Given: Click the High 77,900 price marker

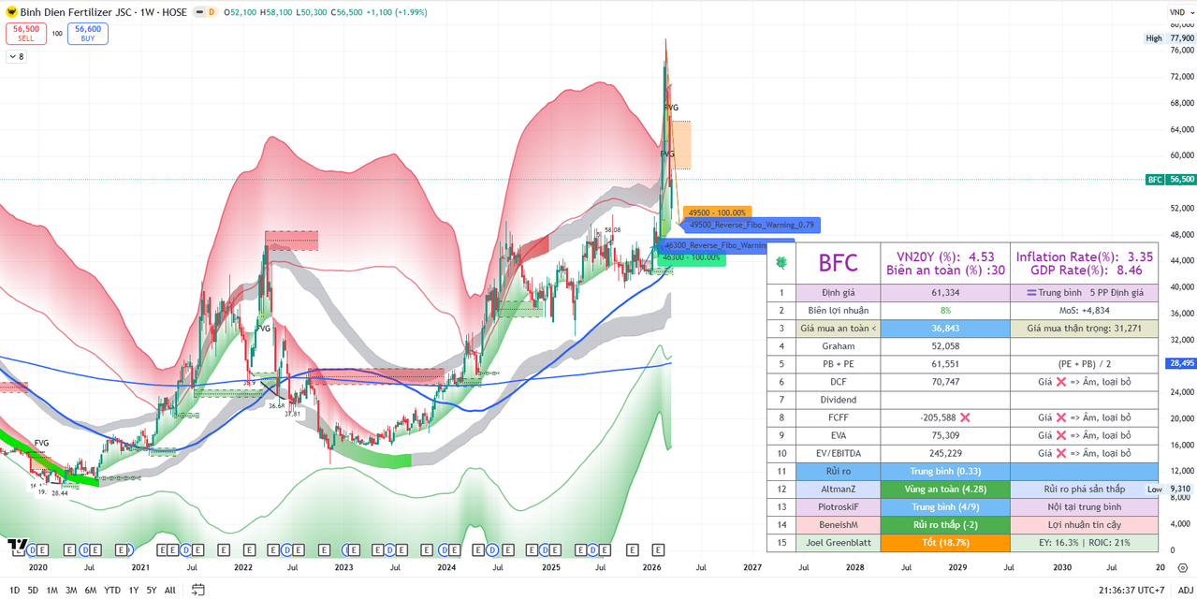Looking at the screenshot, I should pos(1171,38).
